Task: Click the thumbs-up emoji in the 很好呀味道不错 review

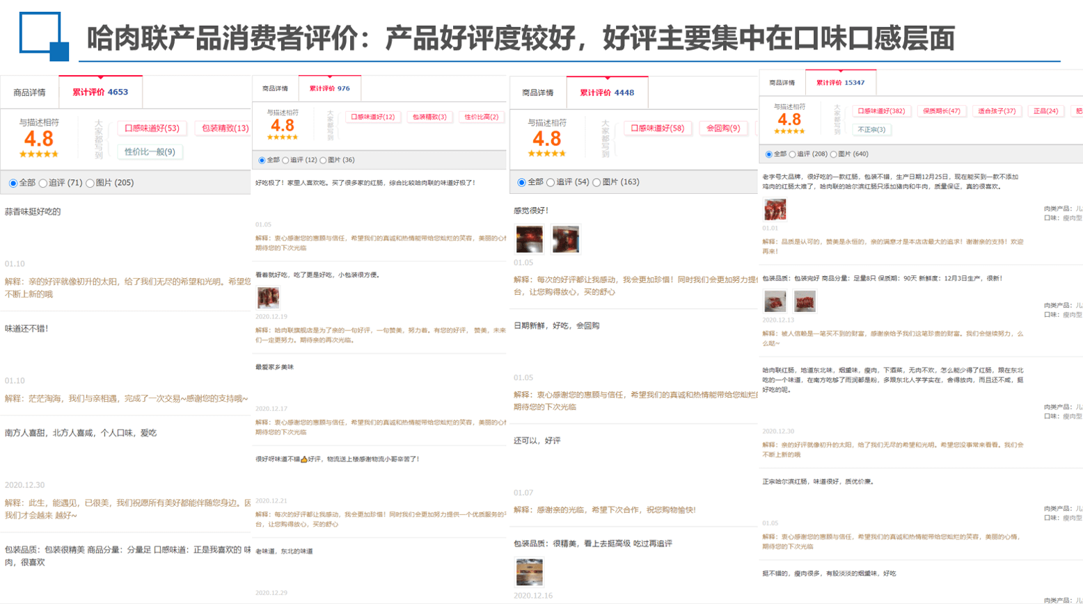Action: (x=303, y=459)
